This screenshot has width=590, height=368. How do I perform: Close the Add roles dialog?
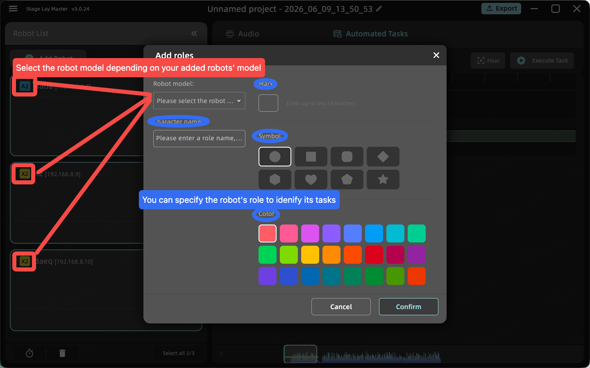pyautogui.click(x=436, y=55)
